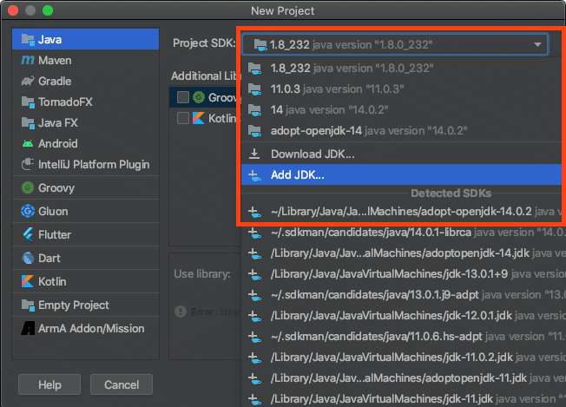Pick Java FX from the list
The image size is (566, 407).
click(85, 122)
